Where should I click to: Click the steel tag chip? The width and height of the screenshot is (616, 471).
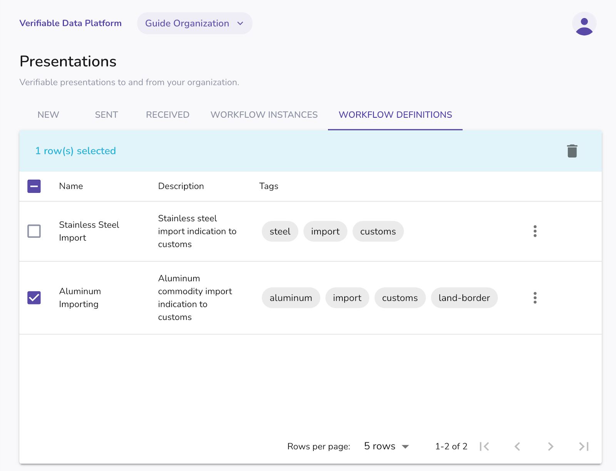click(x=280, y=231)
